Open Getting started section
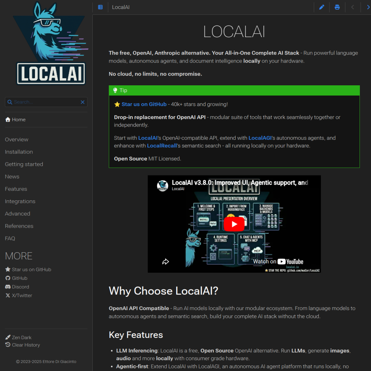This screenshot has height=371, width=371. [24, 164]
